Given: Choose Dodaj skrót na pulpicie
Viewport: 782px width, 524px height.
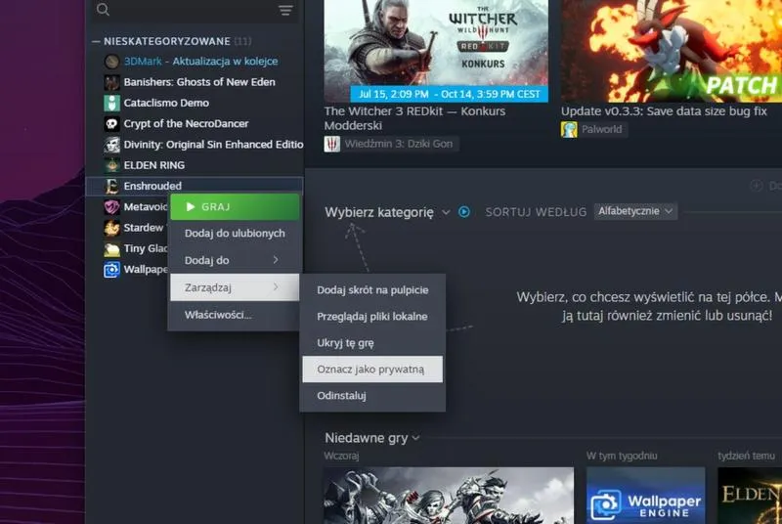Looking at the screenshot, I should click(372, 290).
